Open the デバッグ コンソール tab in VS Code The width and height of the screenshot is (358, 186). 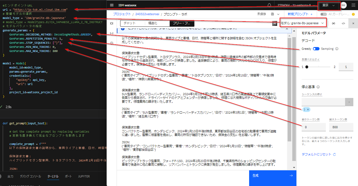tap(31, 176)
